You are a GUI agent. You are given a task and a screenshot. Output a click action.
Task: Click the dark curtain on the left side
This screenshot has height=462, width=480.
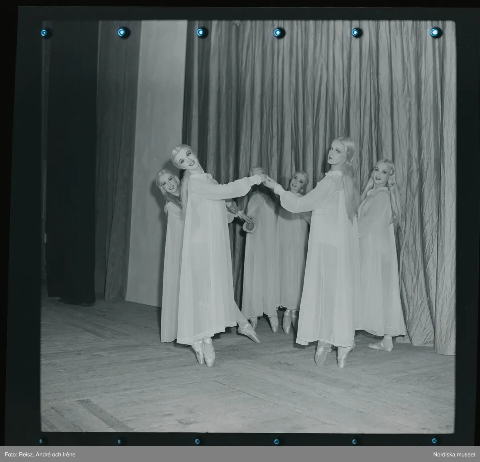point(68,160)
